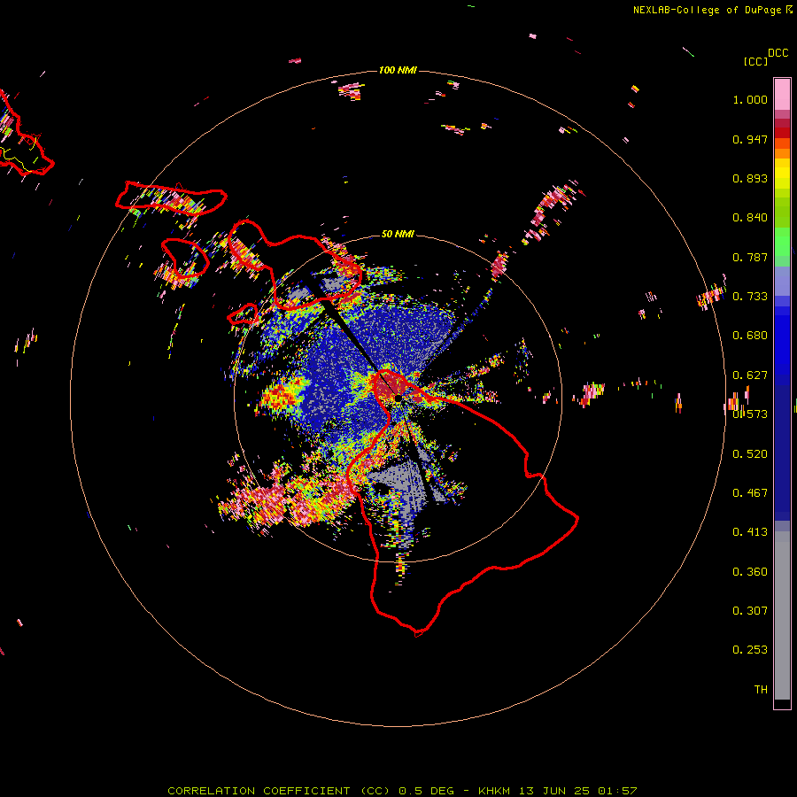
Task: Click the 0.520 color scale value
Action: coord(750,454)
